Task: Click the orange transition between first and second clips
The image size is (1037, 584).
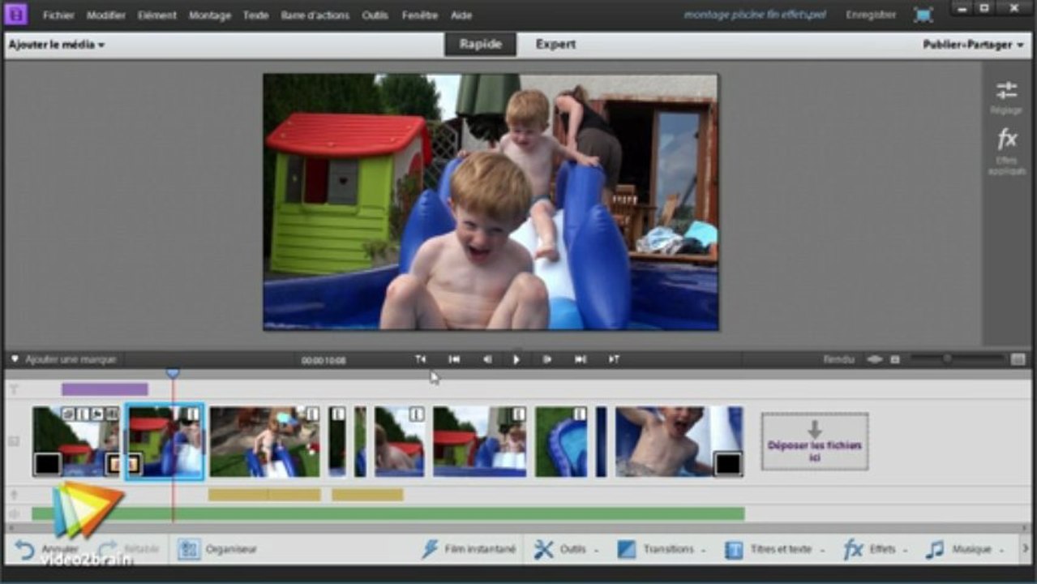Action: tap(124, 464)
